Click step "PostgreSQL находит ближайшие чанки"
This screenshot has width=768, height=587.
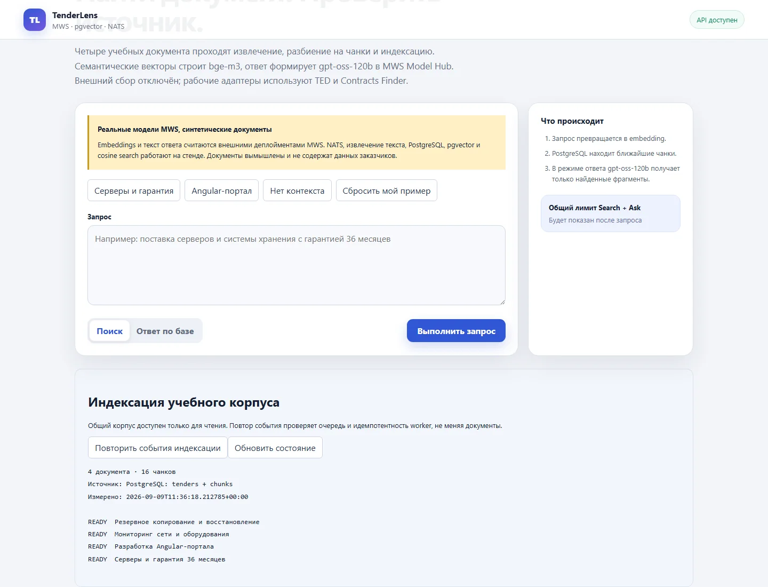[x=614, y=153]
